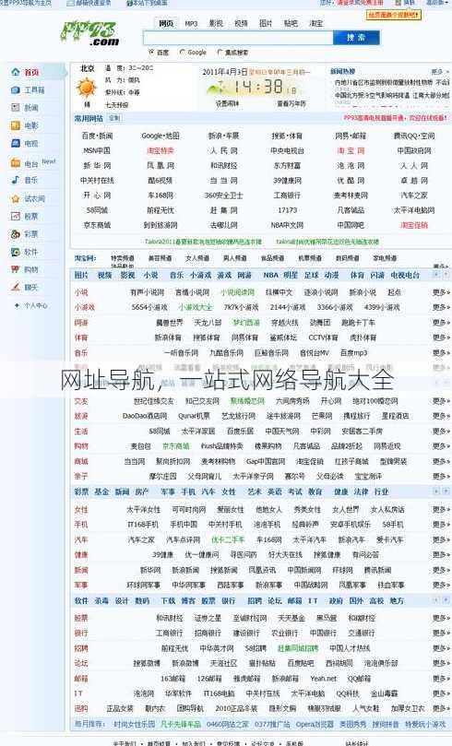Click the 定制 button beside 常用网站
The width and height of the screenshot is (452, 746).
pyautogui.click(x=114, y=118)
